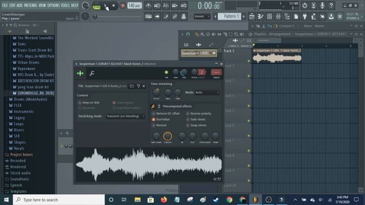Open the Mixer view from toolbar

(x=278, y=17)
